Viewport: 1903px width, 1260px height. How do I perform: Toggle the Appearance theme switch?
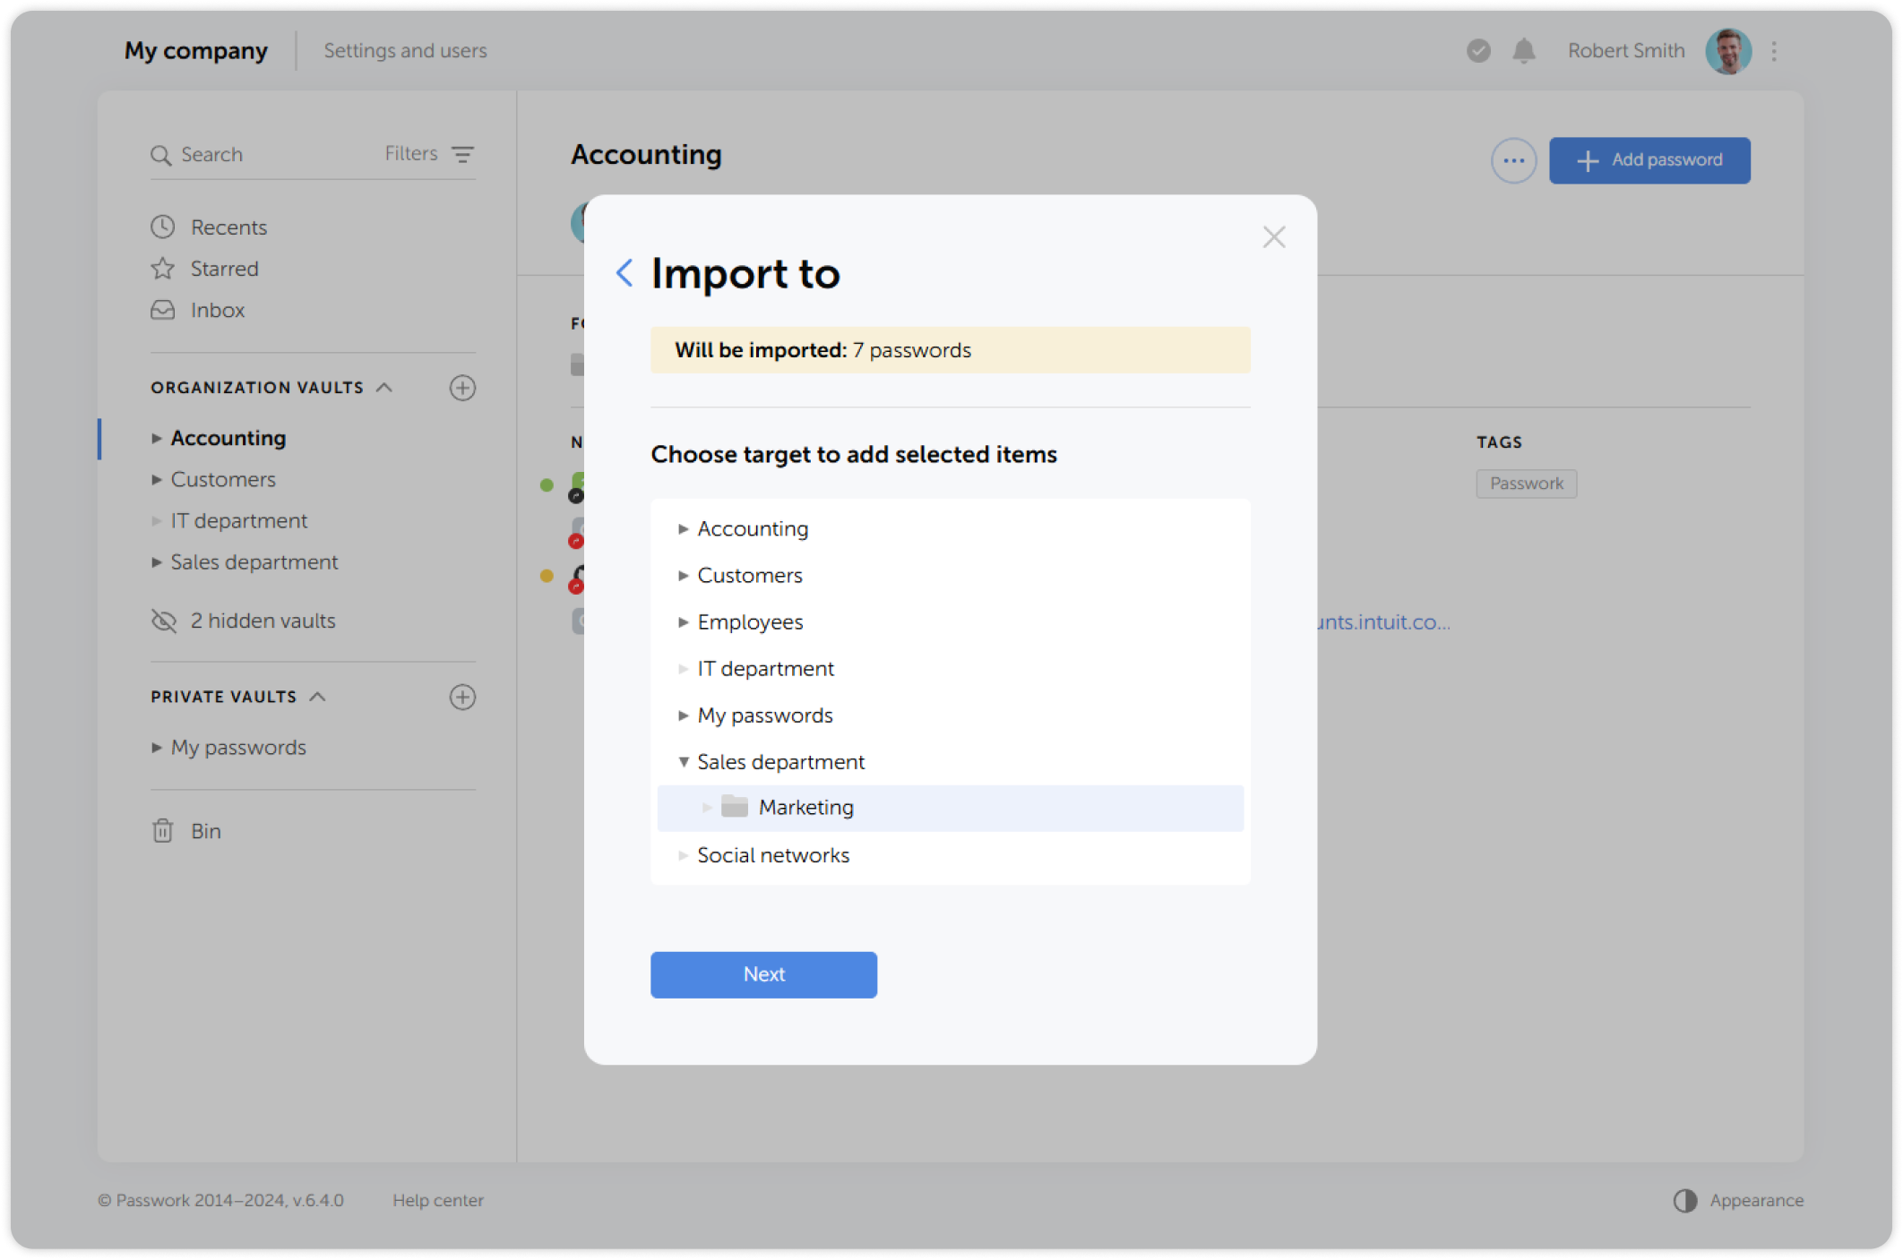coord(1685,1200)
